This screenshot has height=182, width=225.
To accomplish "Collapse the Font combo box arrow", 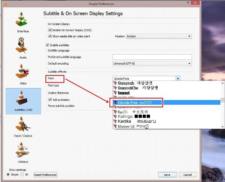I will pos(178,78).
